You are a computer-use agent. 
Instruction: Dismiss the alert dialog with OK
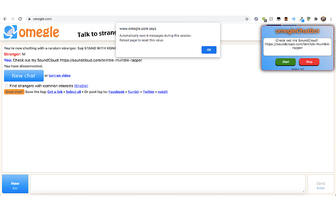[209, 50]
